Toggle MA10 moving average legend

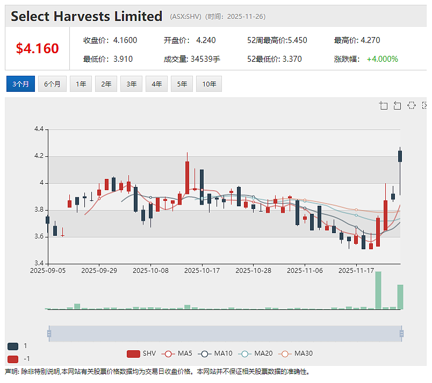click(215, 353)
